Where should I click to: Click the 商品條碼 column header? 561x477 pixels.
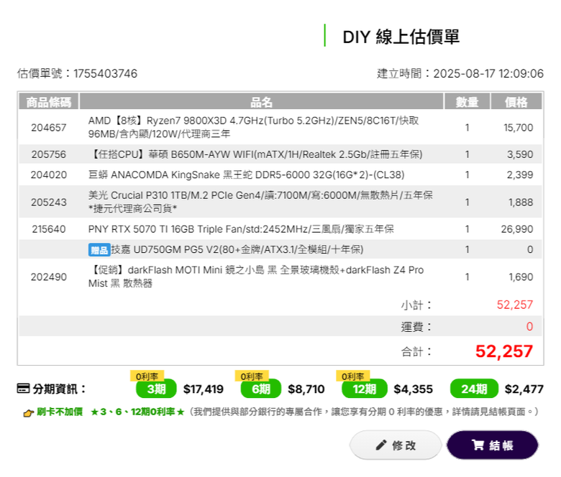pos(49,102)
